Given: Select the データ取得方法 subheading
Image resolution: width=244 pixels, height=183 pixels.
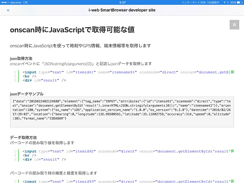Looking at the screenshot, I should 23,137.
